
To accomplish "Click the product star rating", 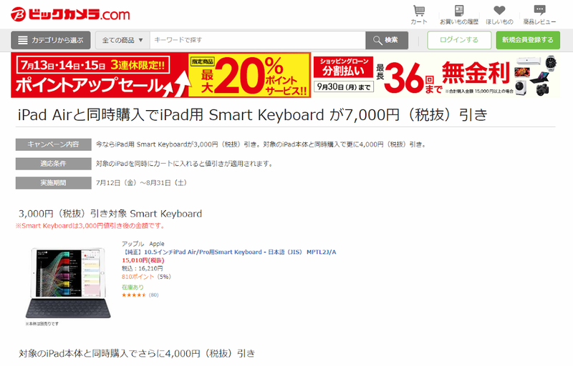I will [134, 295].
